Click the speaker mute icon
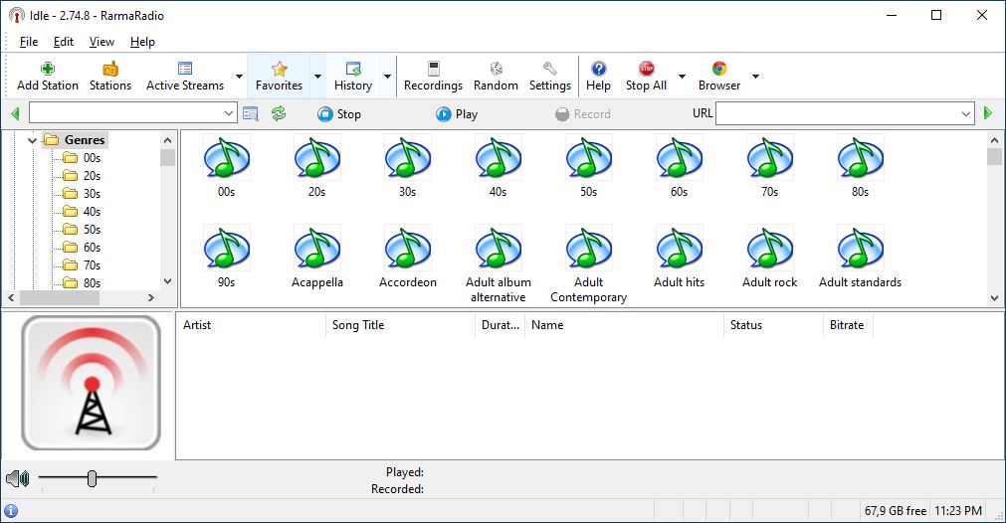Viewport: 1006px width, 523px height. [x=17, y=478]
